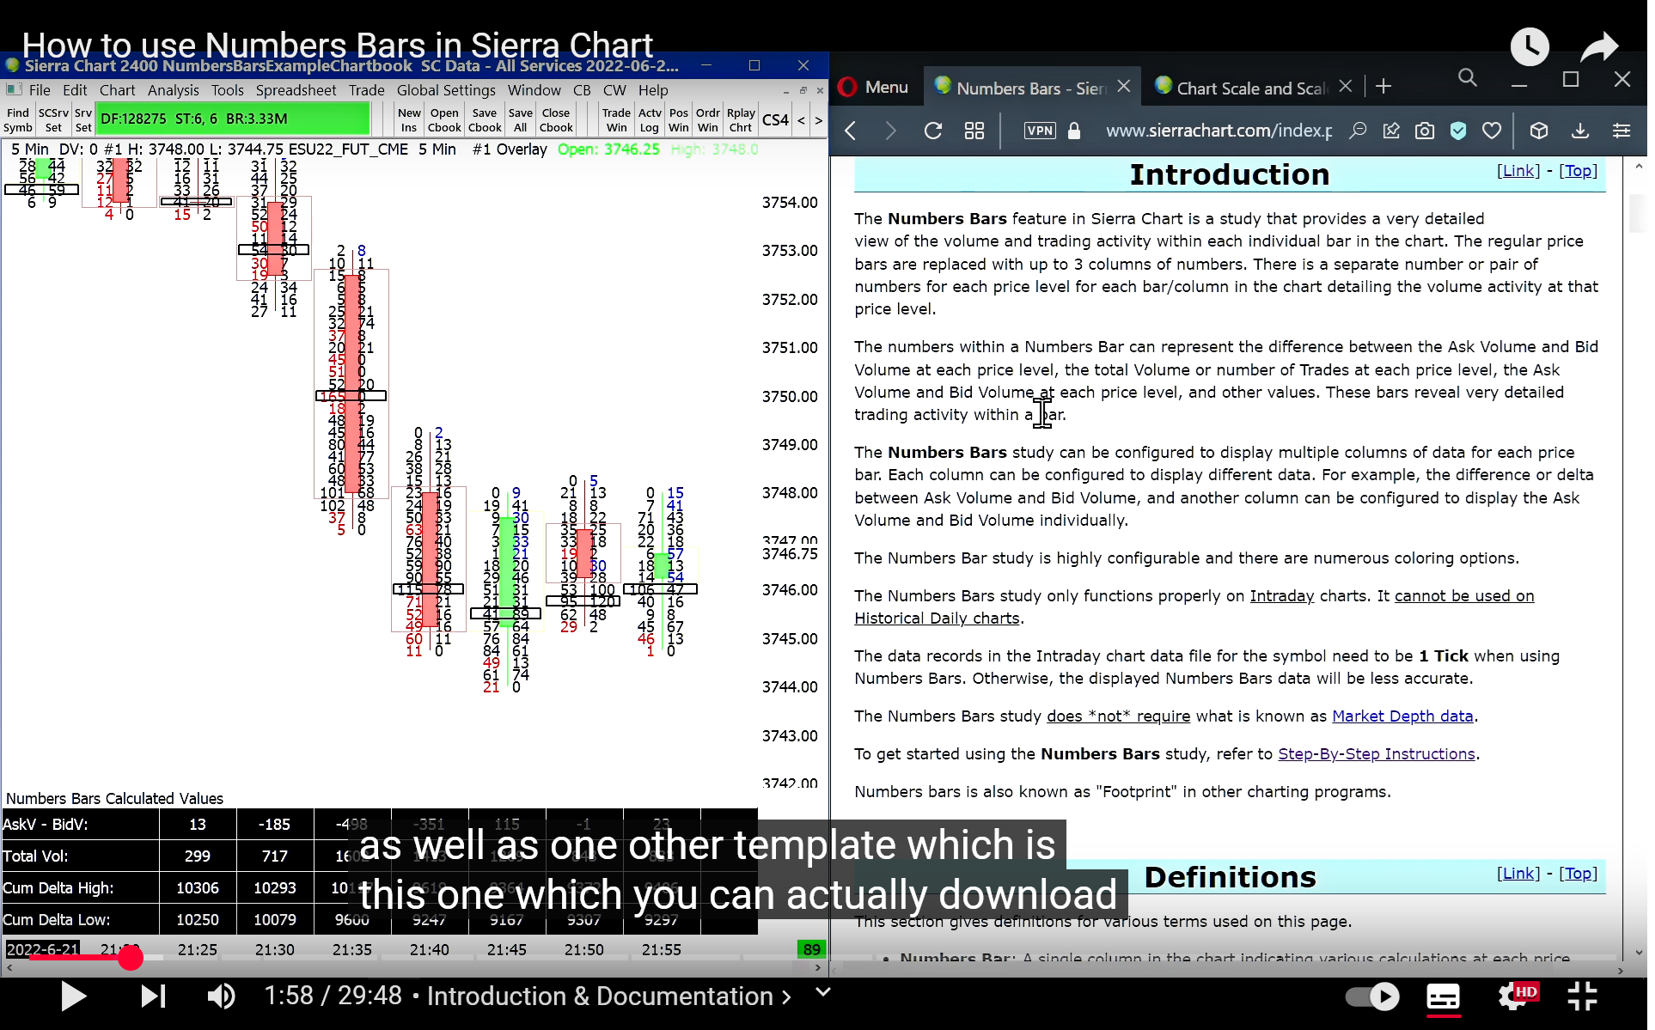Mute the video volume
This screenshot has height=1030, width=1655.
(x=221, y=996)
